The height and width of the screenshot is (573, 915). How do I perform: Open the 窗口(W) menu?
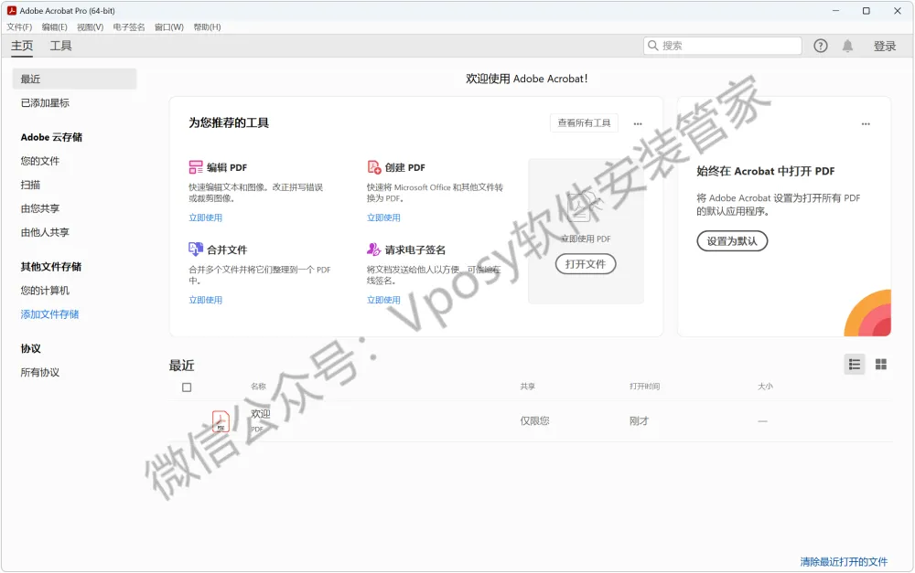[168, 27]
